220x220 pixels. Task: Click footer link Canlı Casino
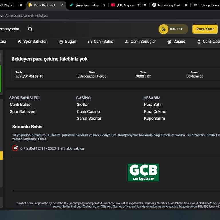[x=89, y=111]
